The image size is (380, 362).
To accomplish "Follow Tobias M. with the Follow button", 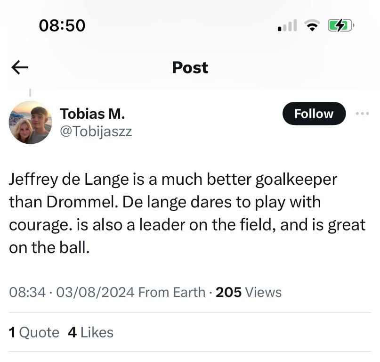I will [314, 114].
